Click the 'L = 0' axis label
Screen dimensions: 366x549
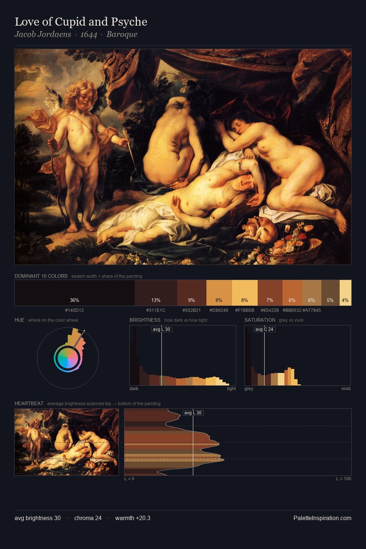[129, 479]
